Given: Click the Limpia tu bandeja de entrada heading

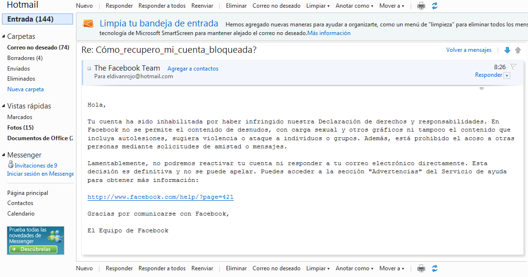Looking at the screenshot, I should (x=159, y=24).
